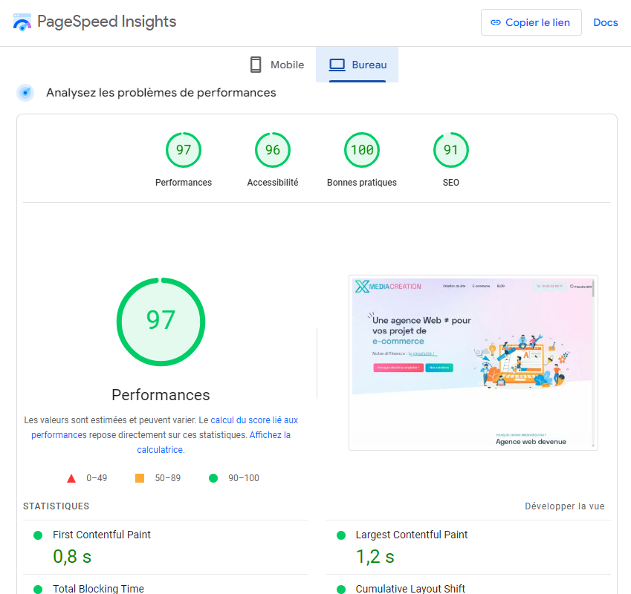
Task: Click the Copier le lien button
Action: 531,22
